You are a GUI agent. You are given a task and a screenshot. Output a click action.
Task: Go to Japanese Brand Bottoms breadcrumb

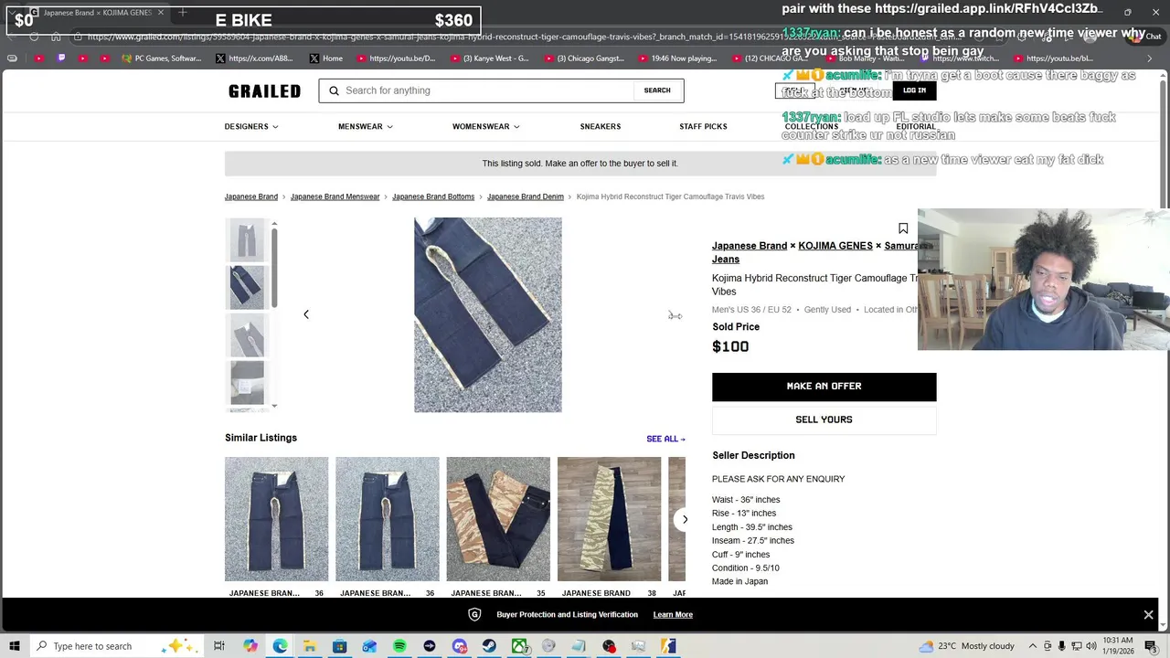pos(433,196)
